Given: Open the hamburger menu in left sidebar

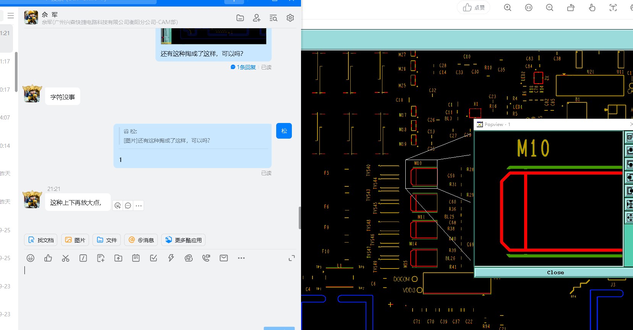Looking at the screenshot, I should pyautogui.click(x=11, y=16).
